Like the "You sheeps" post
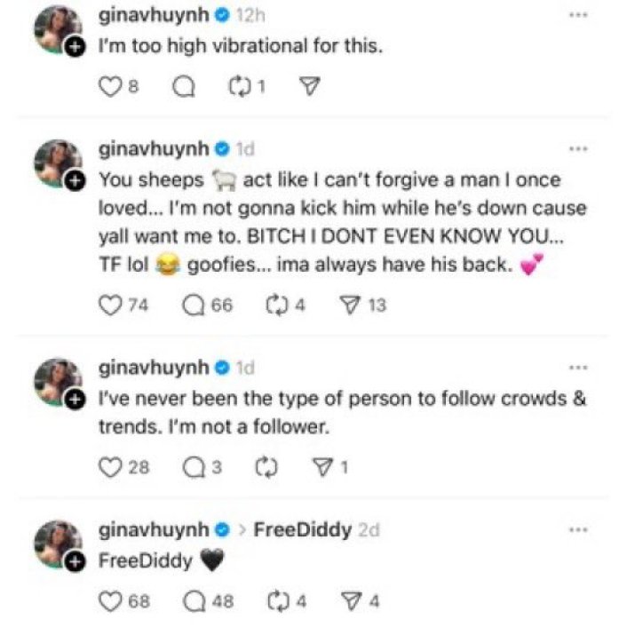Screen dimensions: 627x627 [x=110, y=306]
